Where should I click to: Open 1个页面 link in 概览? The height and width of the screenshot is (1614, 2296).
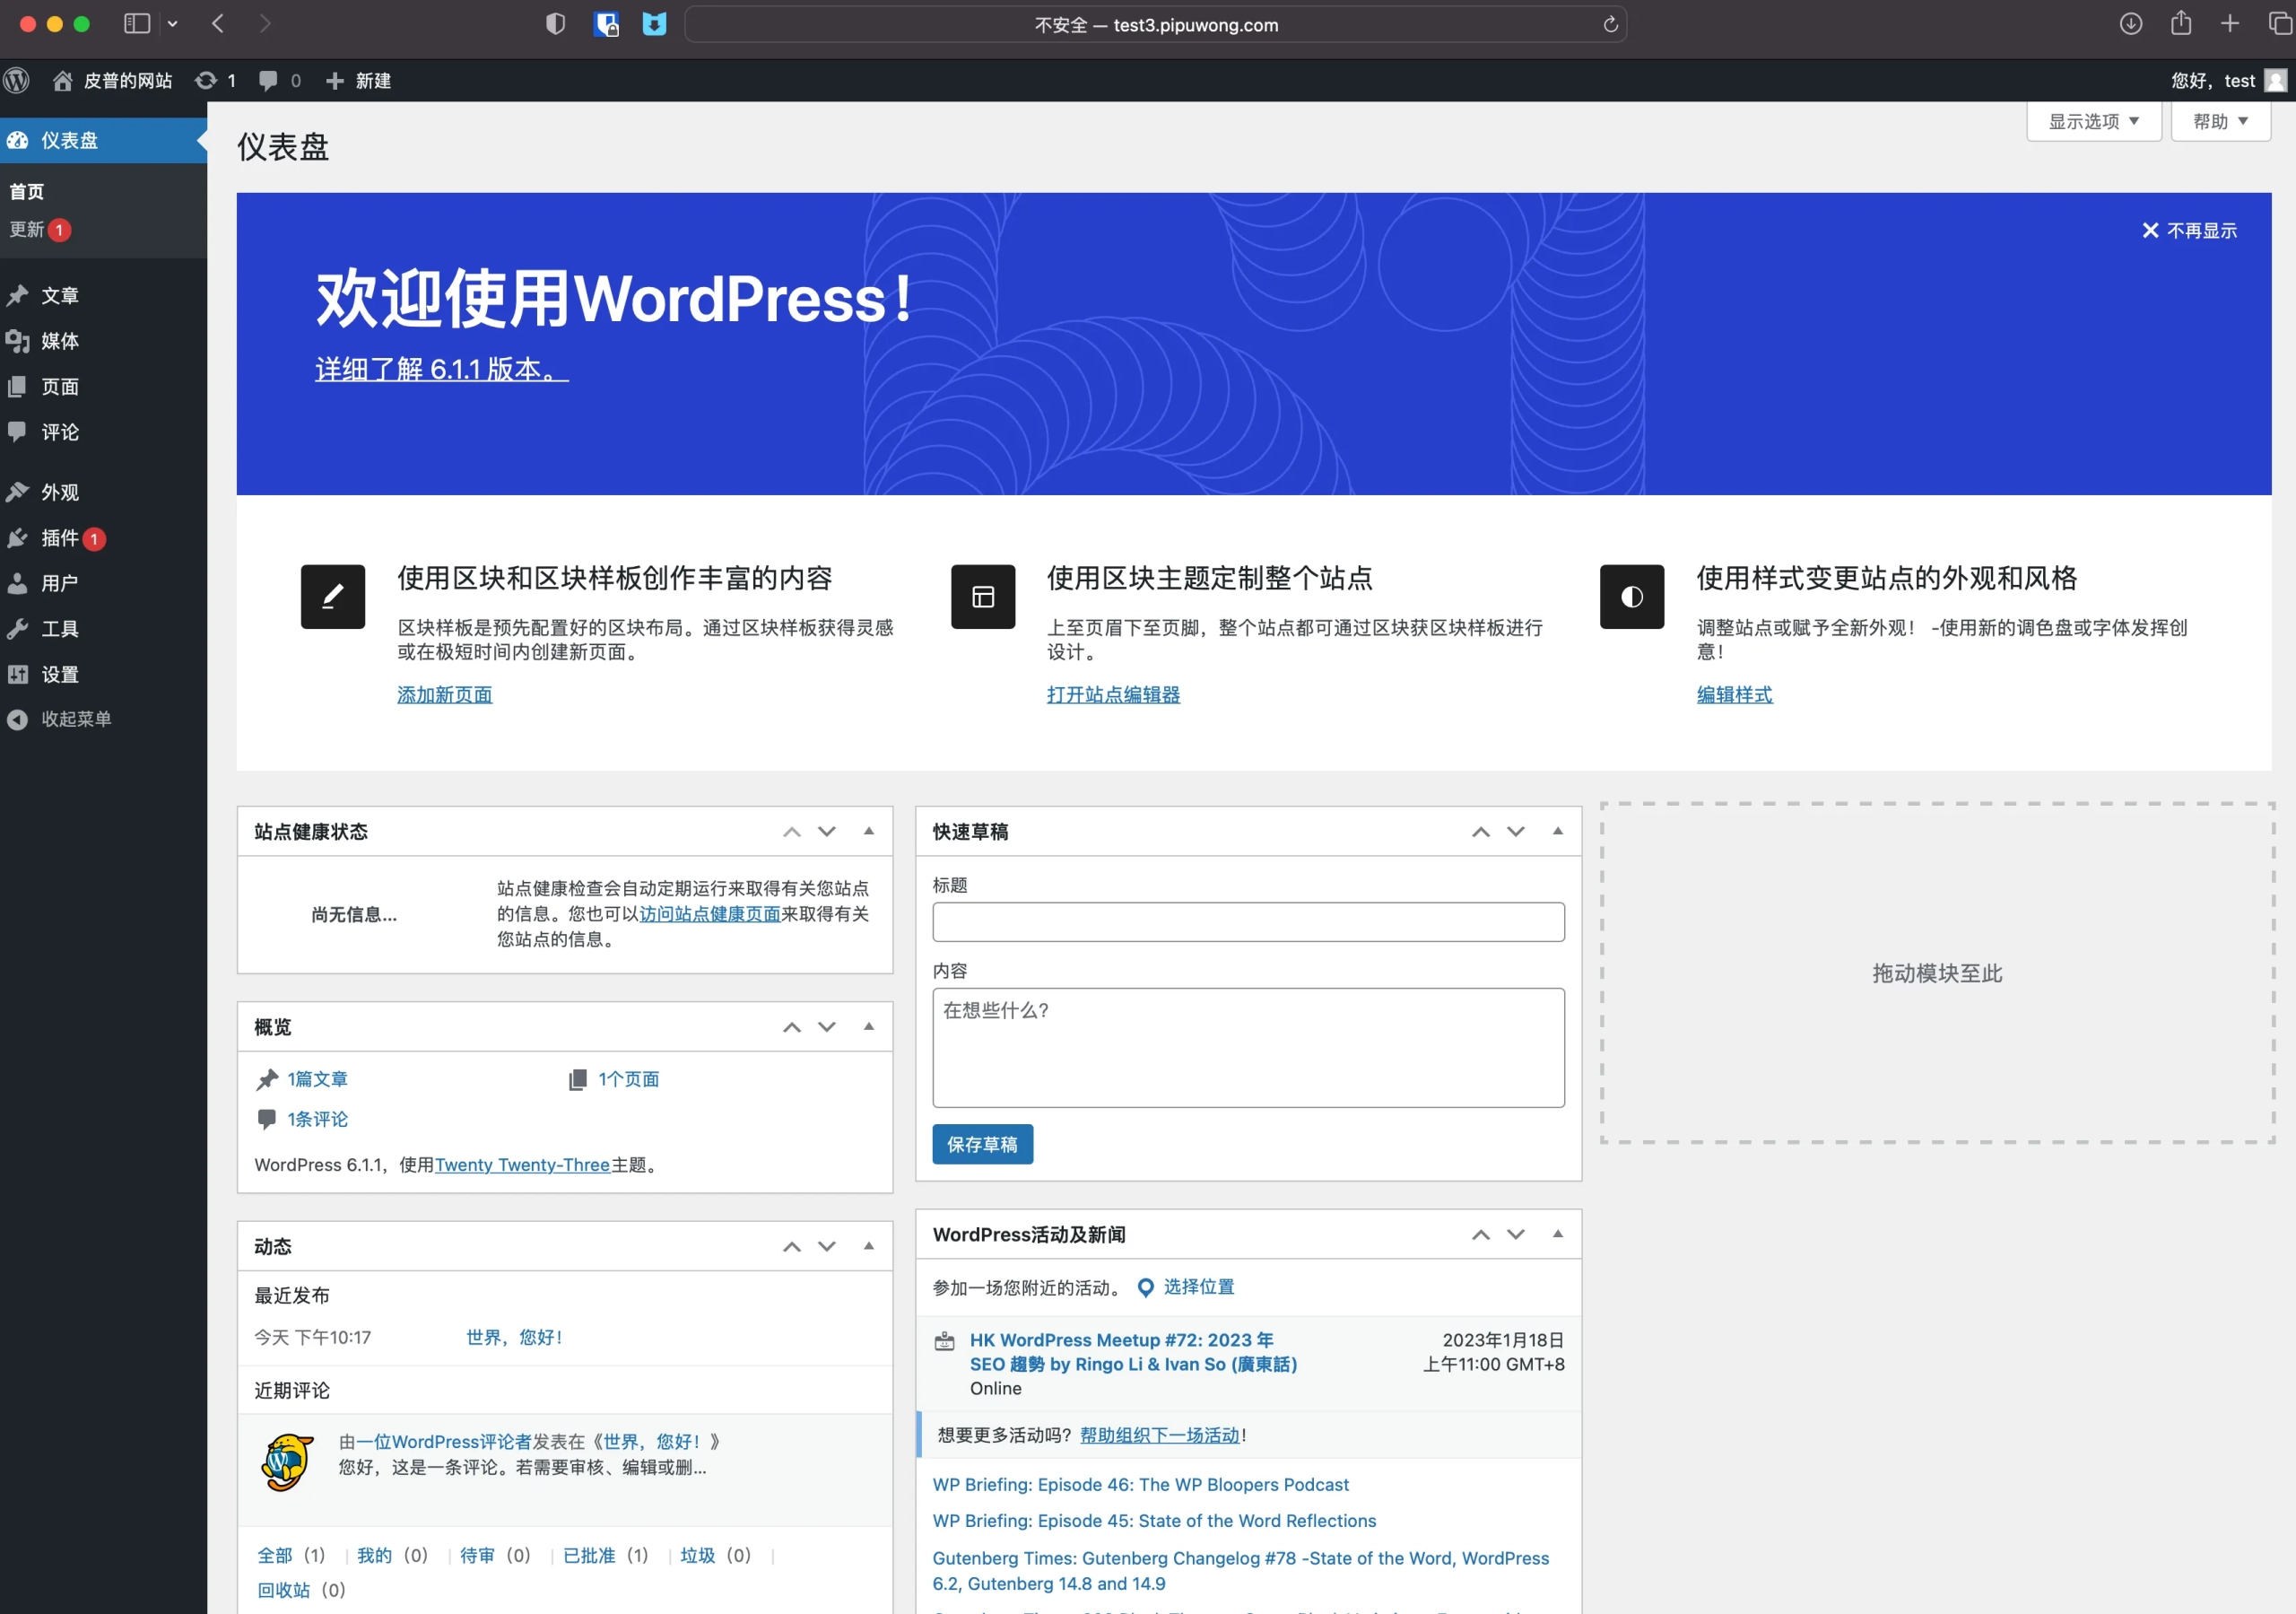pyautogui.click(x=629, y=1078)
